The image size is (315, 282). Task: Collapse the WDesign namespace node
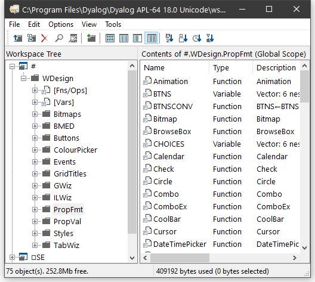coord(23,78)
